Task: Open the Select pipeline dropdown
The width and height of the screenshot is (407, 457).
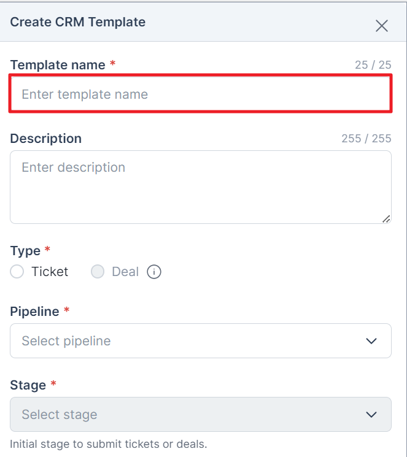Action: click(x=201, y=340)
